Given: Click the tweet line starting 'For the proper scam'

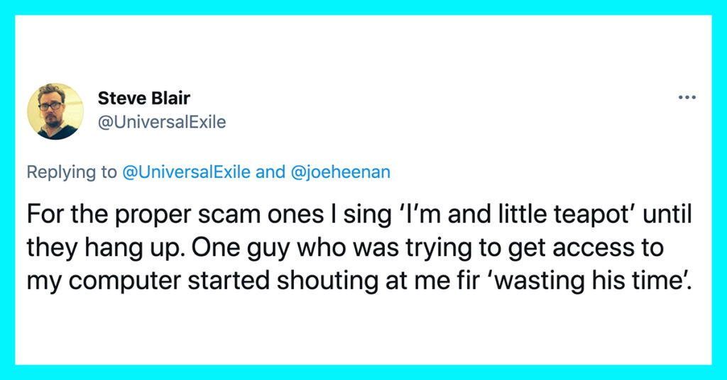Looking at the screenshot, I should point(359,215).
